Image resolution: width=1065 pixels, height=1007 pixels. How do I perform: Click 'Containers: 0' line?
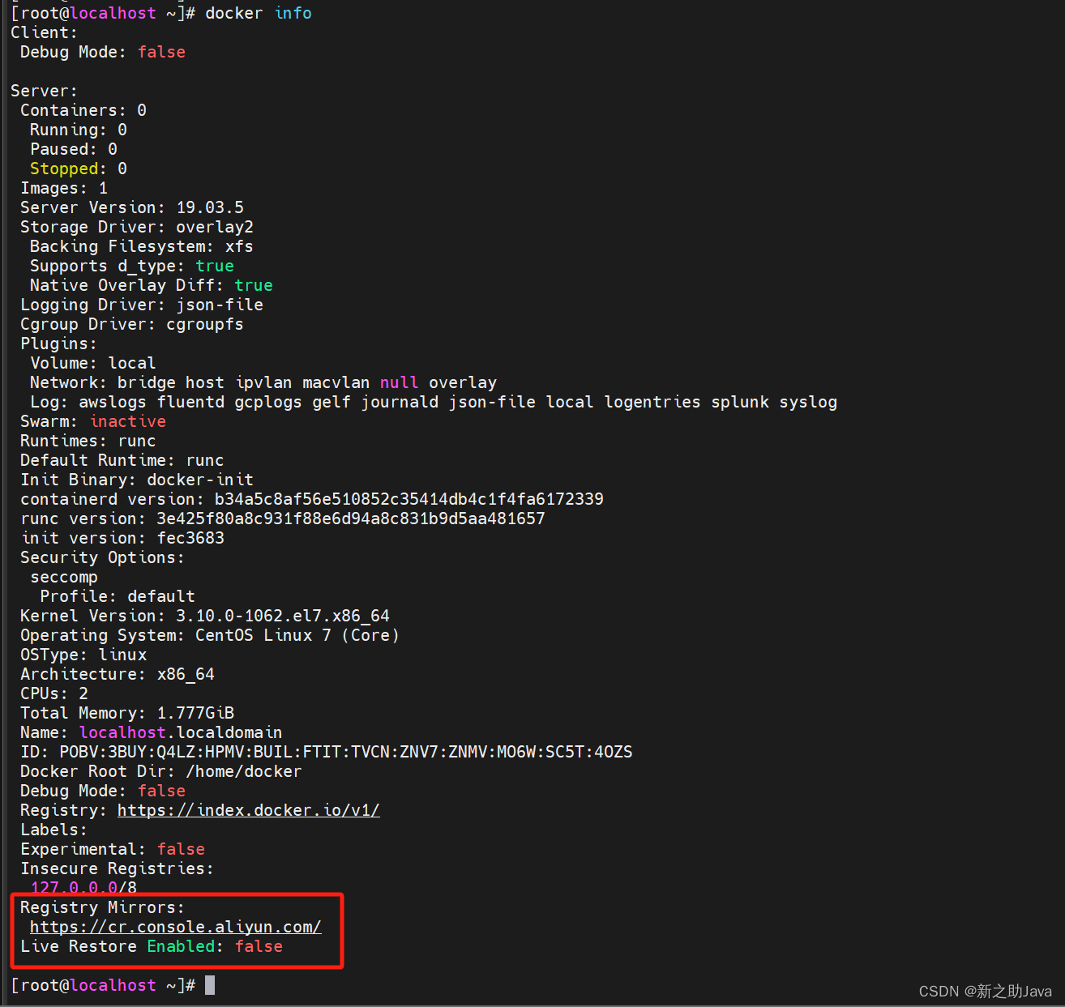point(83,110)
